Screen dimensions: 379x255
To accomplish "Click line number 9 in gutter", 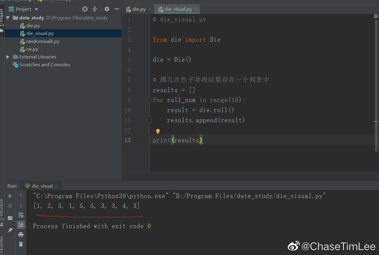I will 129,100.
